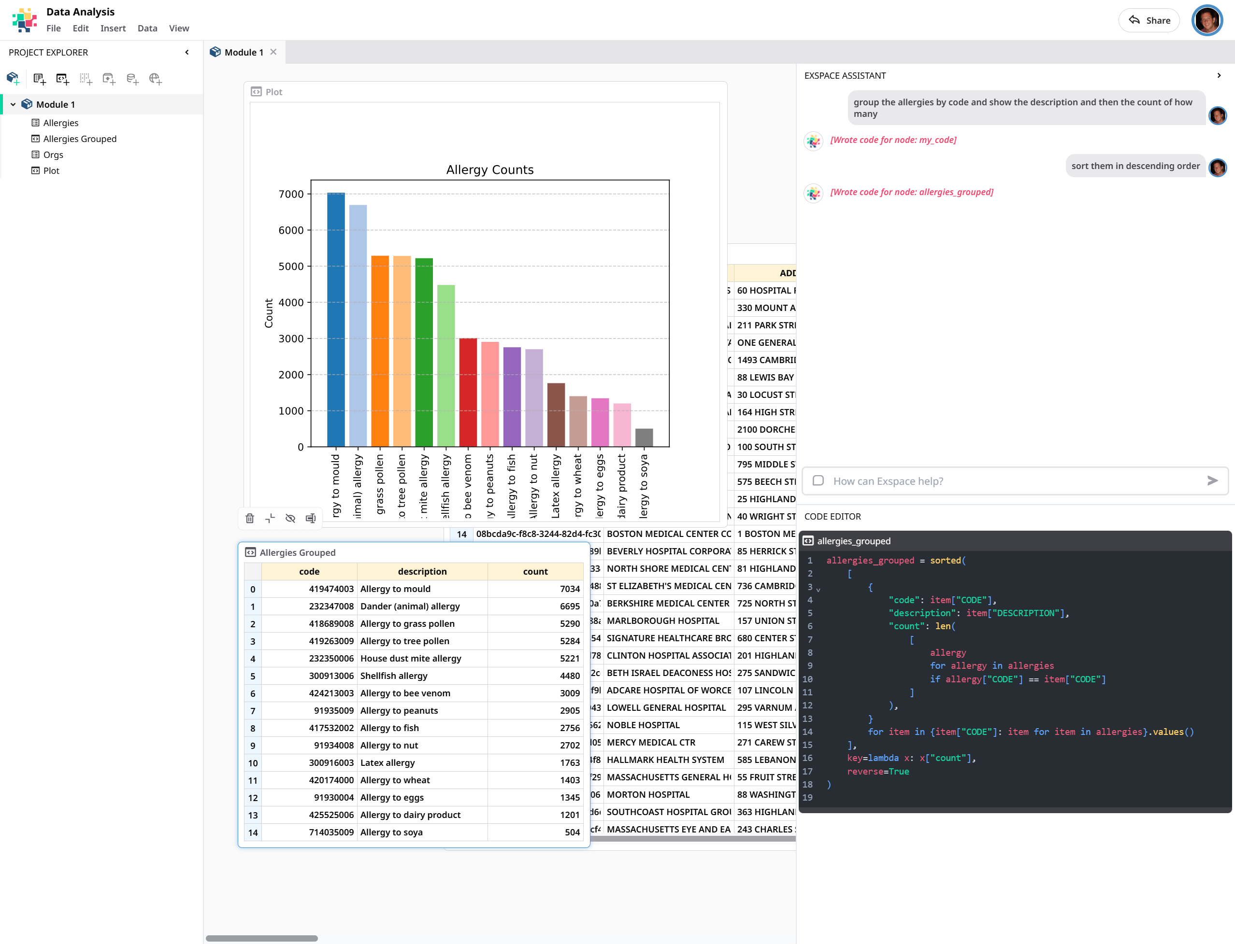Fold code line 3 in editor
This screenshot has width=1235, height=944.
coord(819,590)
